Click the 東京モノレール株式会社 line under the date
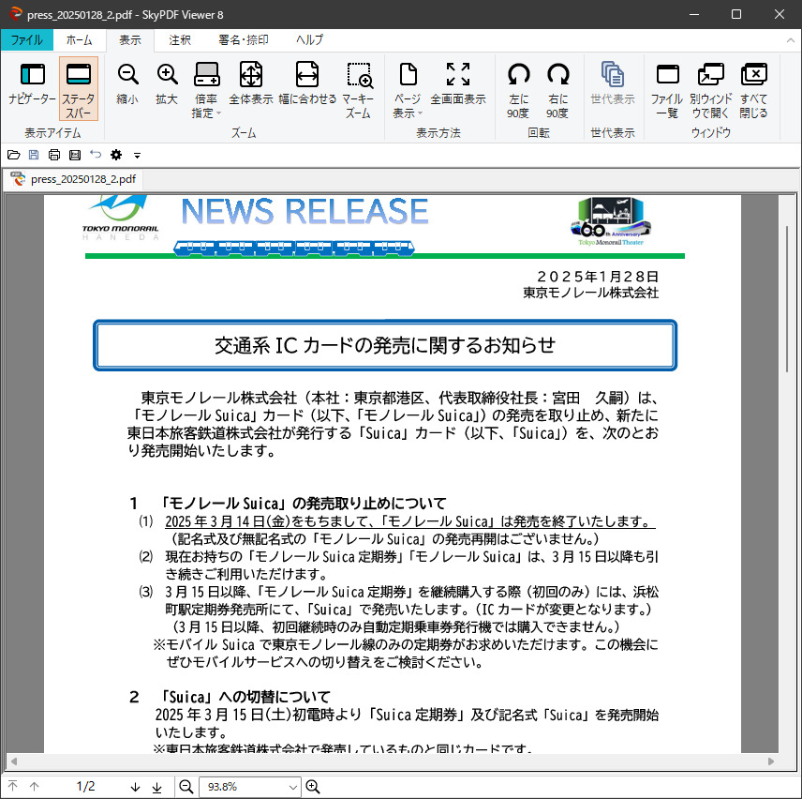This screenshot has width=802, height=799. pyautogui.click(x=591, y=293)
